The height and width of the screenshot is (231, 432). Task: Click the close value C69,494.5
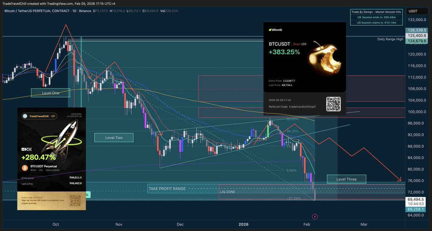(151, 11)
